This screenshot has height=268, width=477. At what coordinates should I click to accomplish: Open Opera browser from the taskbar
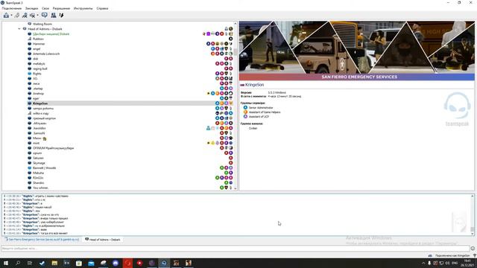127,263
